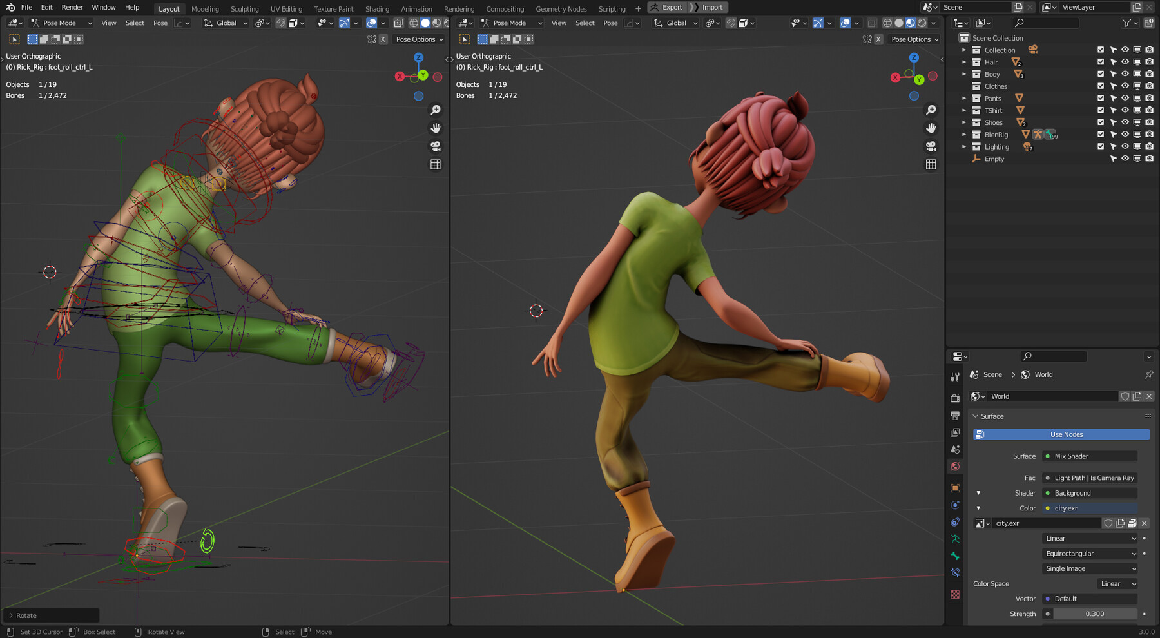Click pan hand icon in right viewport
The height and width of the screenshot is (638, 1160).
(931, 128)
